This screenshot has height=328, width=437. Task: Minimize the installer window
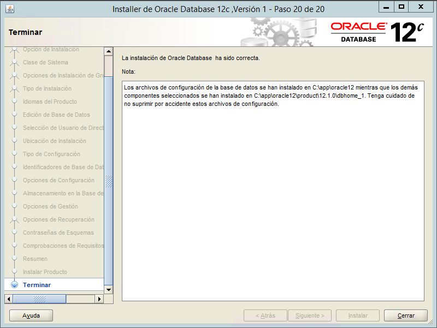386,7
